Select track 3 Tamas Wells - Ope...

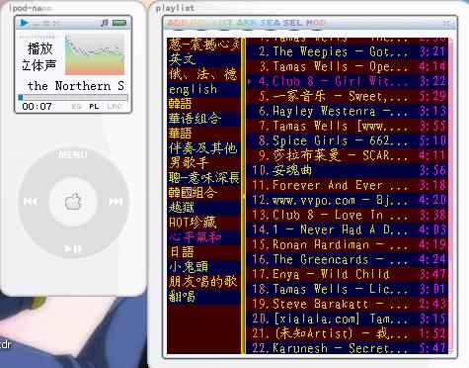(x=348, y=66)
